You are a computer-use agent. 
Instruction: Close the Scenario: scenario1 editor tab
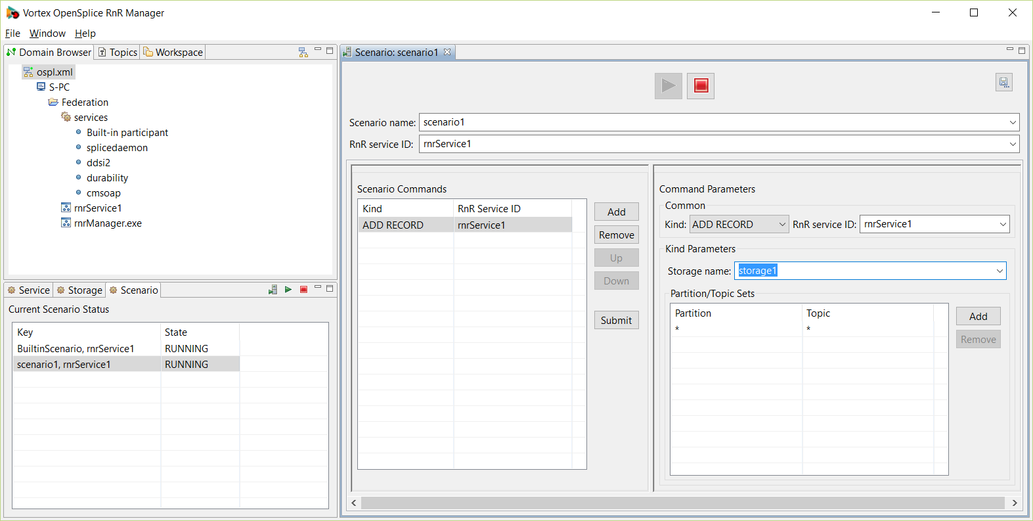(x=447, y=52)
